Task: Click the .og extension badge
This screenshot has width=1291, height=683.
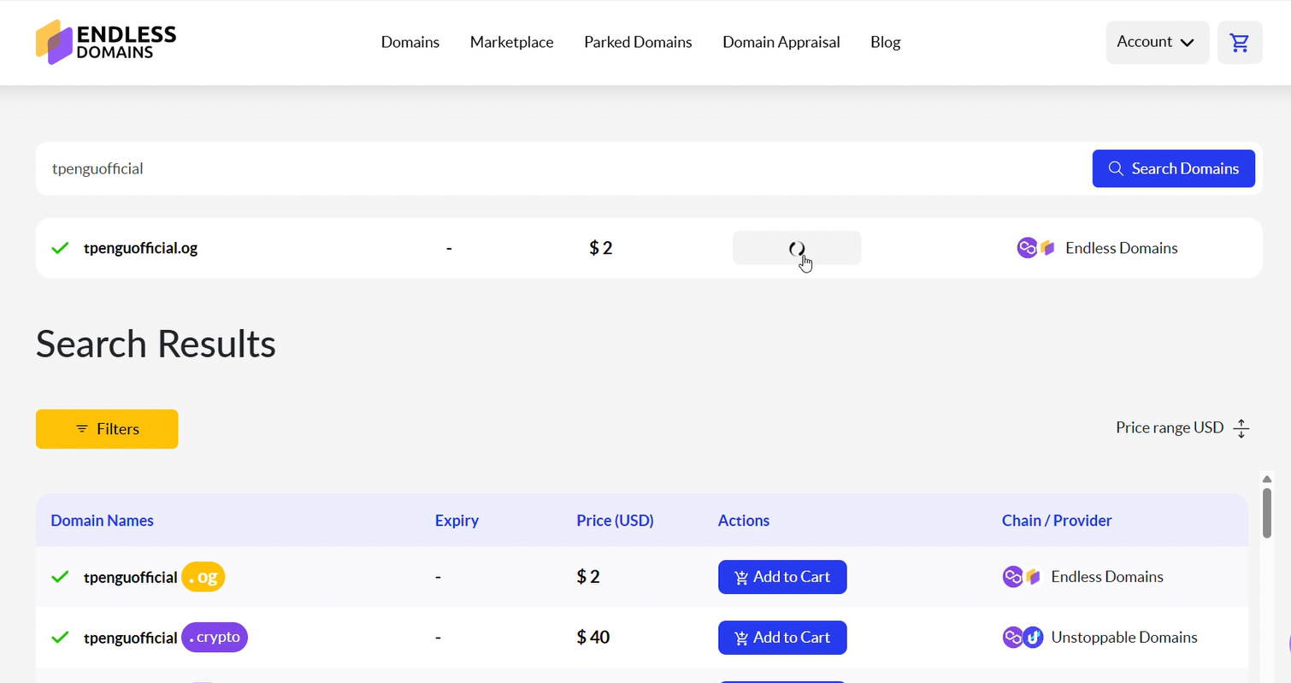Action: point(203,577)
